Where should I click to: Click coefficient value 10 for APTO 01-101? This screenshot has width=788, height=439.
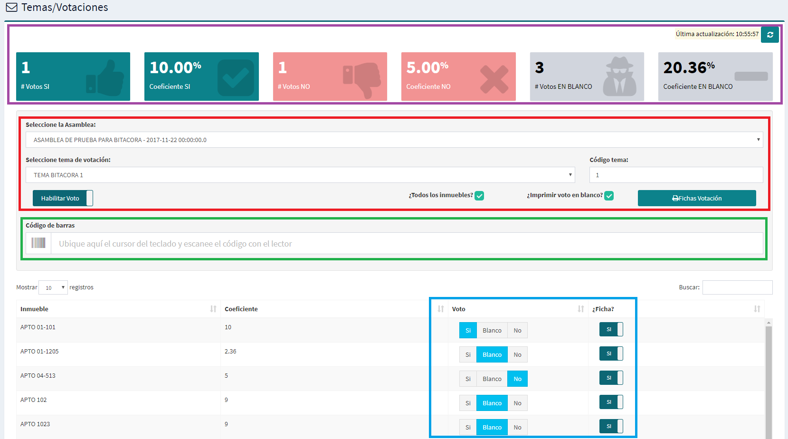point(228,327)
